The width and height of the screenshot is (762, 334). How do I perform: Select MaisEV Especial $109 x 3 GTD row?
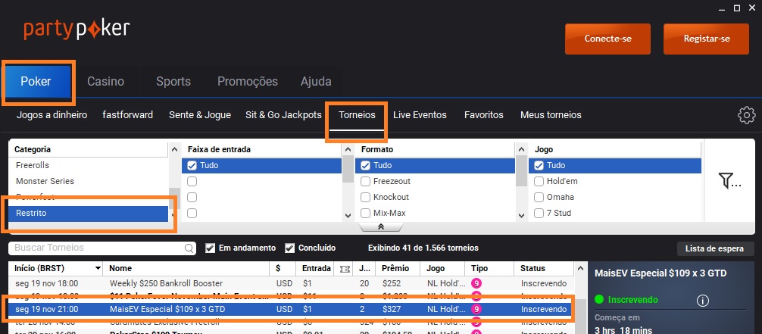[x=291, y=309]
